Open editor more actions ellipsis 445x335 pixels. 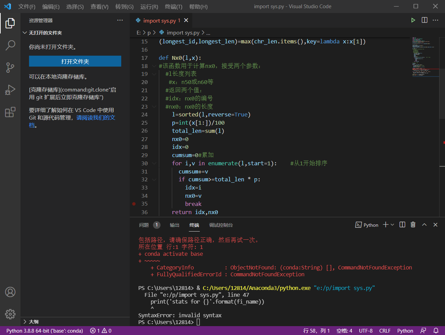tap(435, 20)
